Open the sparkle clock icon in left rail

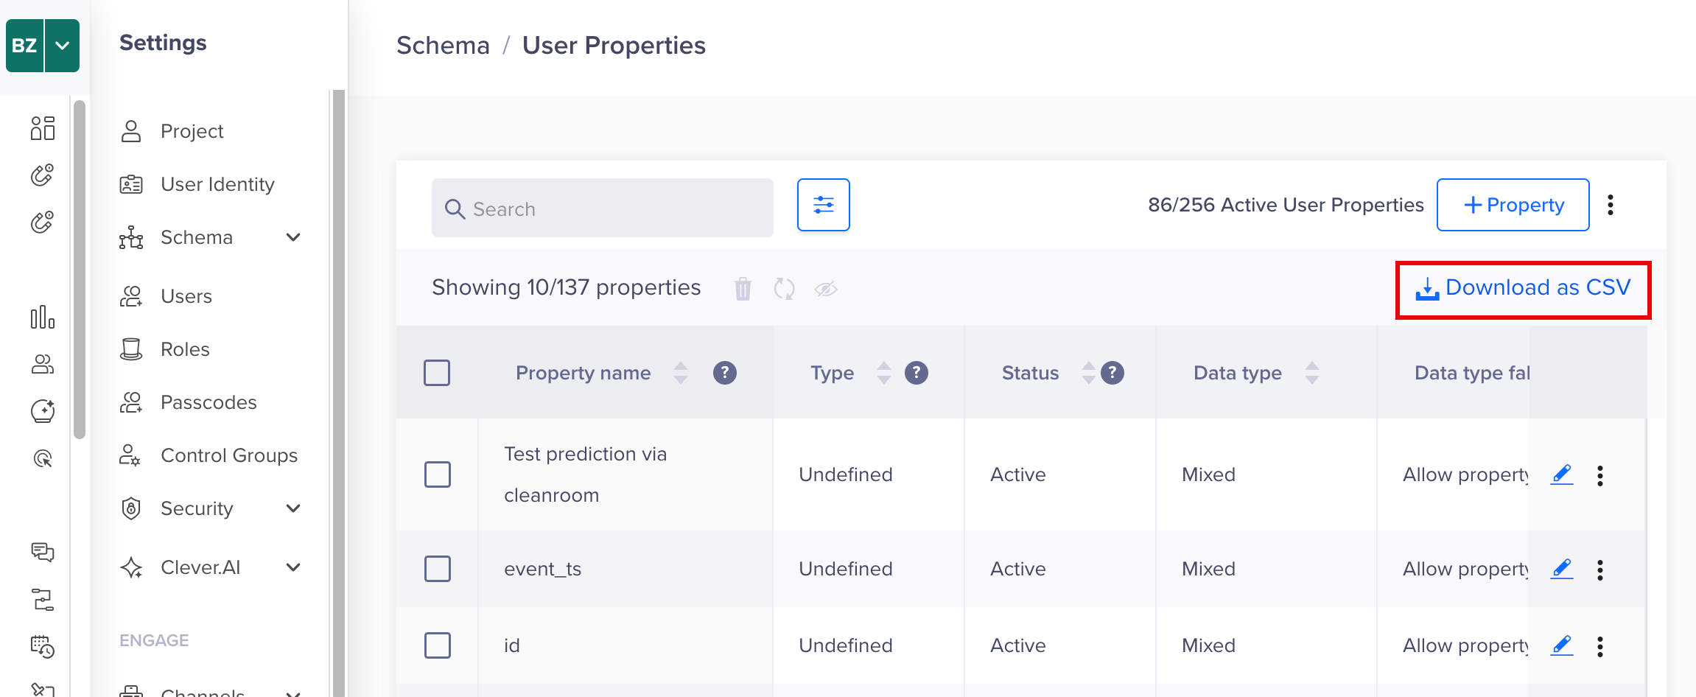point(43,411)
